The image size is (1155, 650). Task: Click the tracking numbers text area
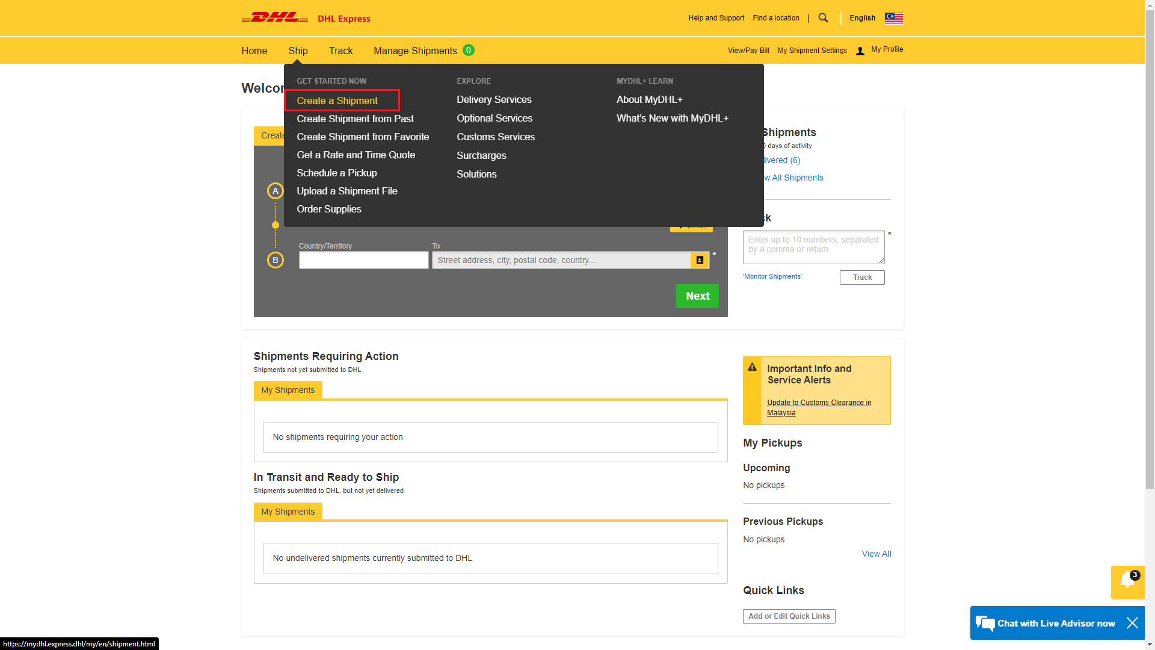814,247
